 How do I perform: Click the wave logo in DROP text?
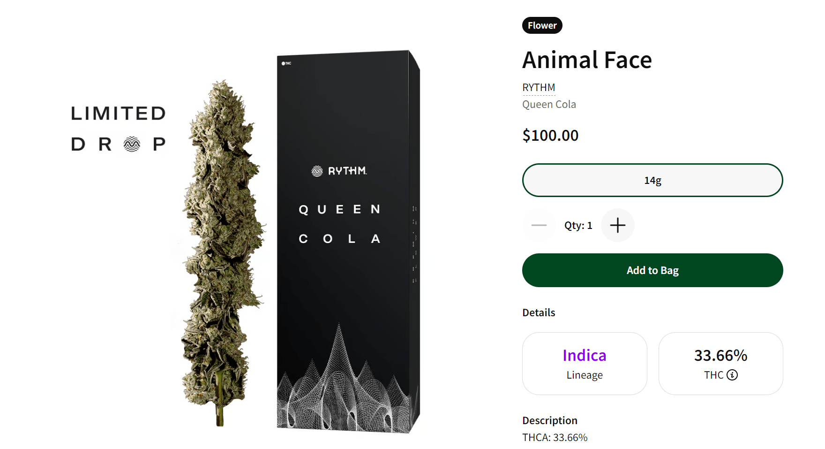pos(132,144)
